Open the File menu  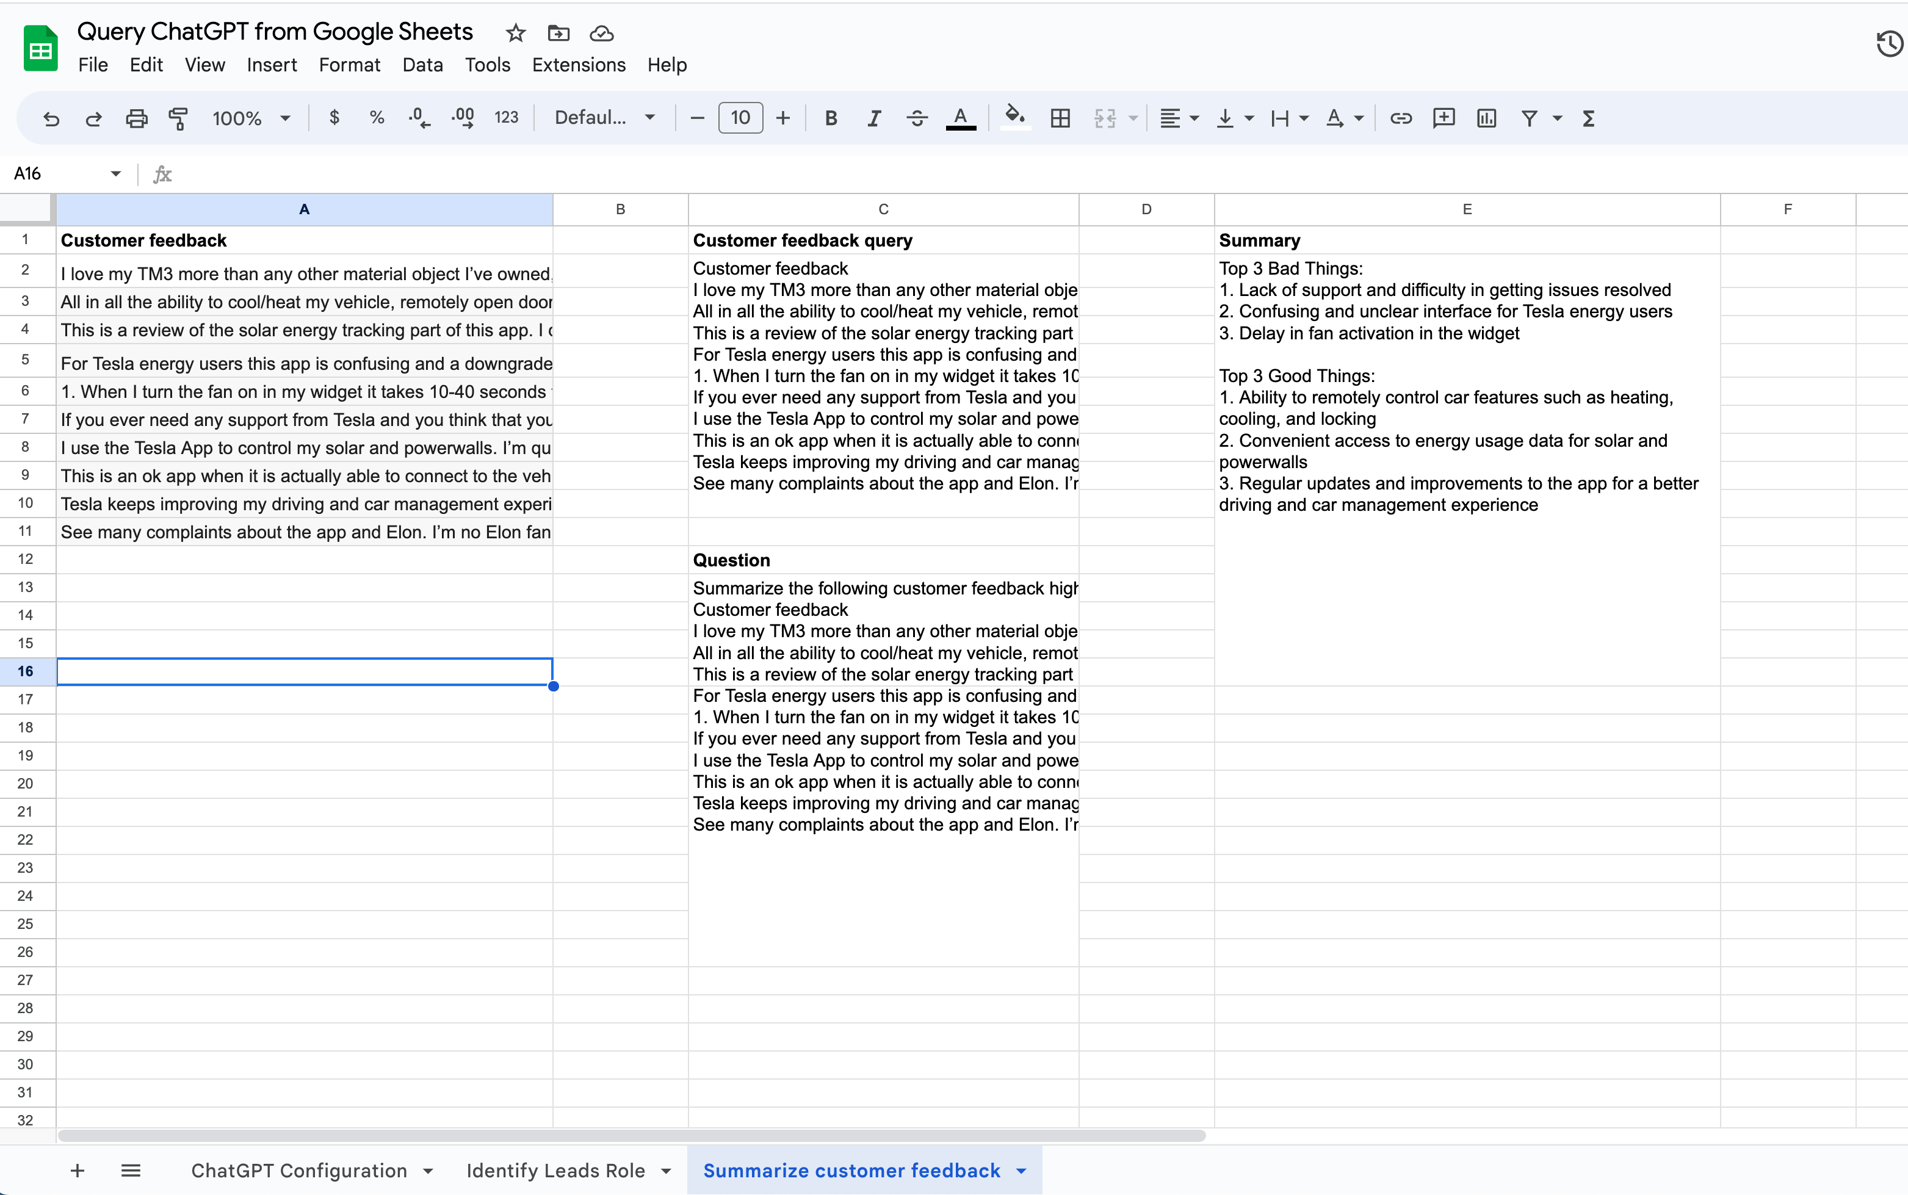click(93, 65)
